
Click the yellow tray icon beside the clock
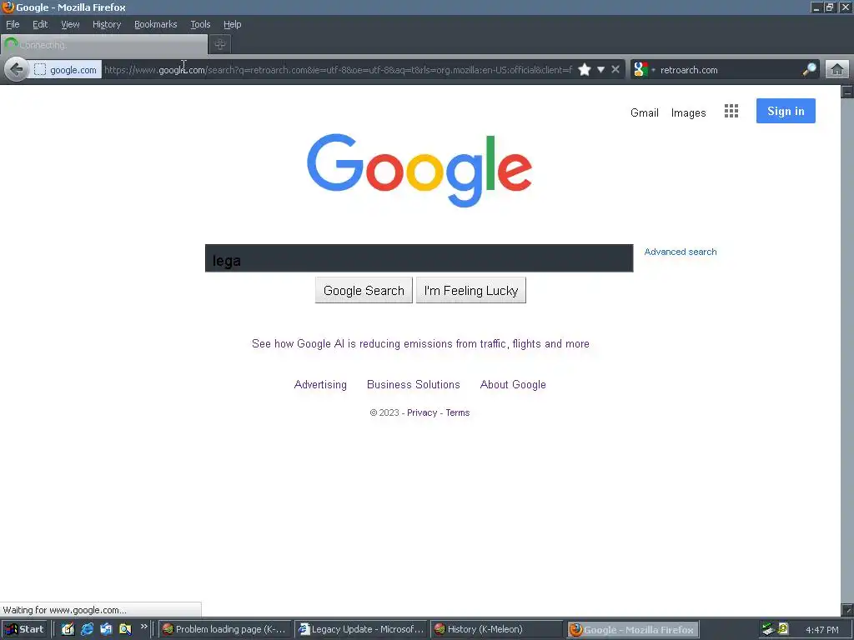pyautogui.click(x=783, y=630)
